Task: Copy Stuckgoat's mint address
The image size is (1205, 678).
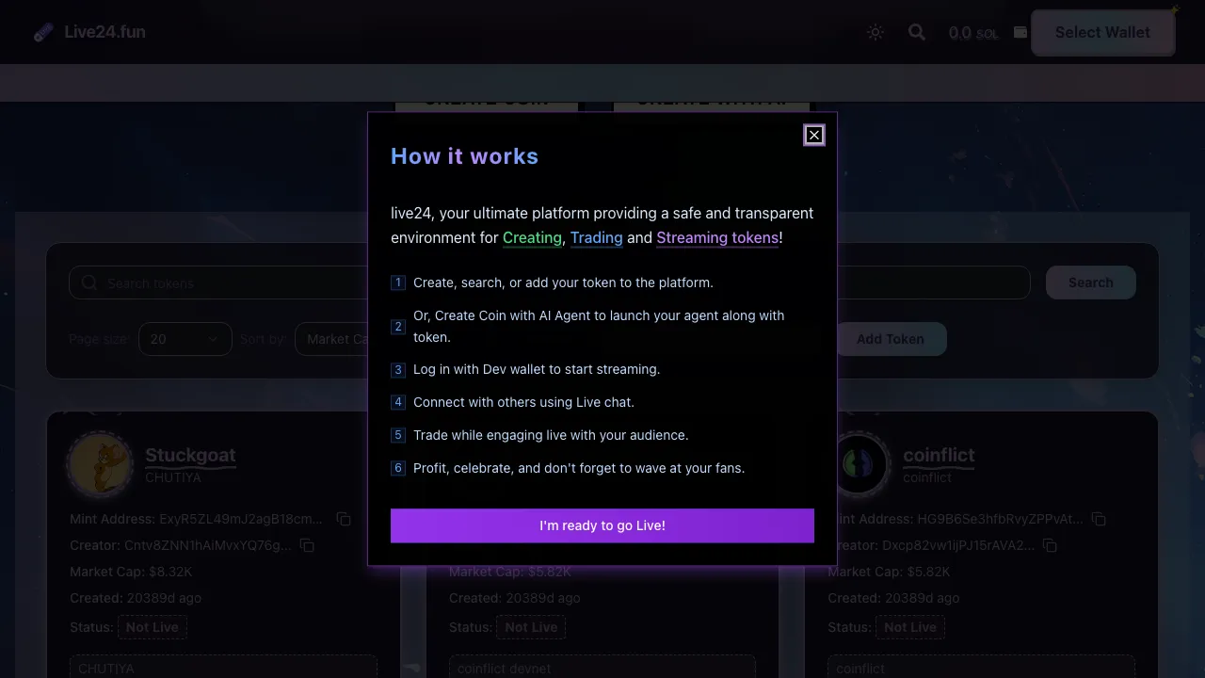Action: [x=344, y=519]
